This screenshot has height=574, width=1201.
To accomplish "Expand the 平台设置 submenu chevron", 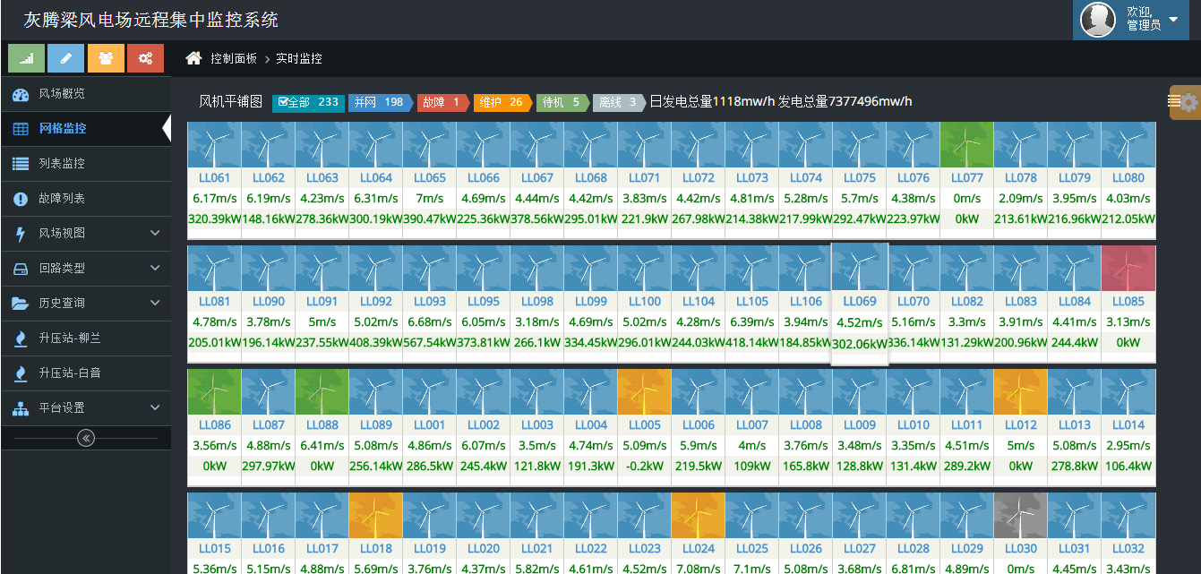I will [x=155, y=407].
